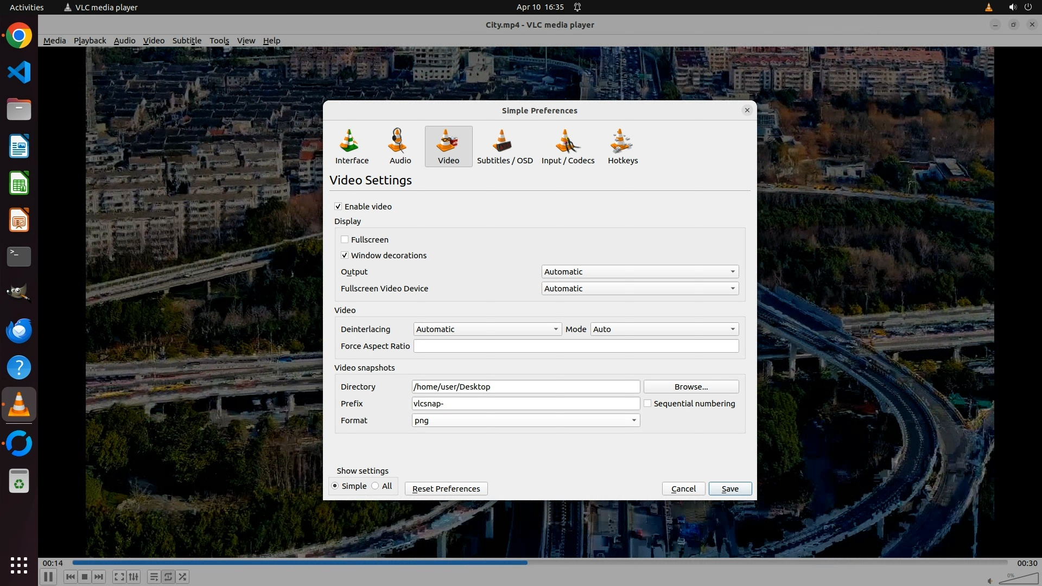This screenshot has height=586, width=1042.
Task: Open the Audio preferences category
Action: point(400,146)
